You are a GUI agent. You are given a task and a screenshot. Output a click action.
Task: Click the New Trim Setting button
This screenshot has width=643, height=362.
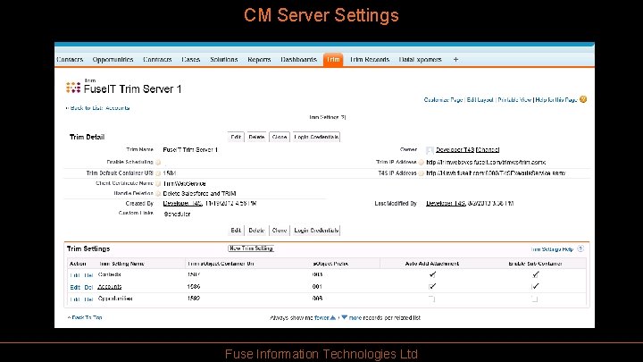pos(251,248)
